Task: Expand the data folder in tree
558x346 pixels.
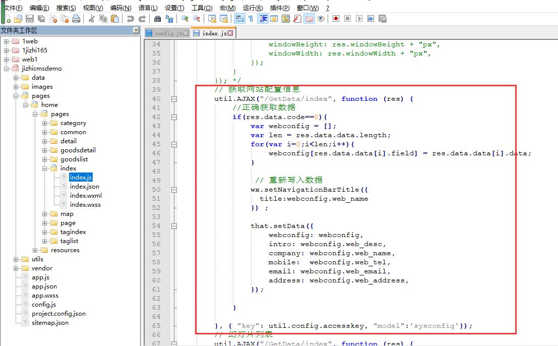Action: click(x=16, y=78)
